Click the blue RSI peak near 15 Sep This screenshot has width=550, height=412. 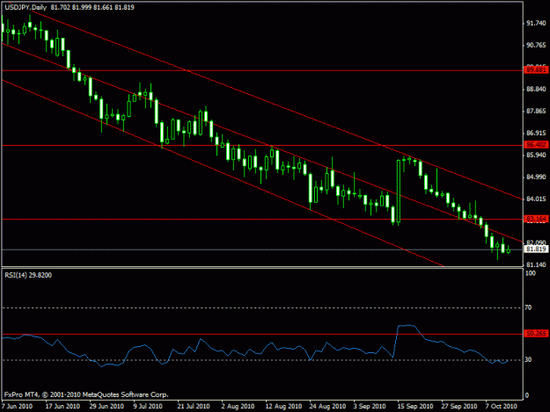407,326
